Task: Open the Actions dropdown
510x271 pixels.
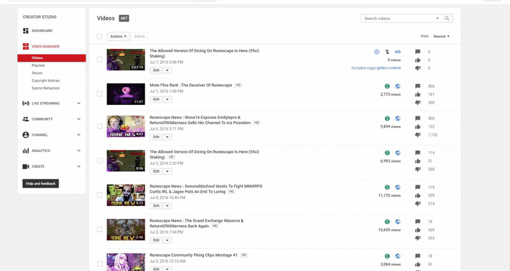Action: (x=118, y=36)
